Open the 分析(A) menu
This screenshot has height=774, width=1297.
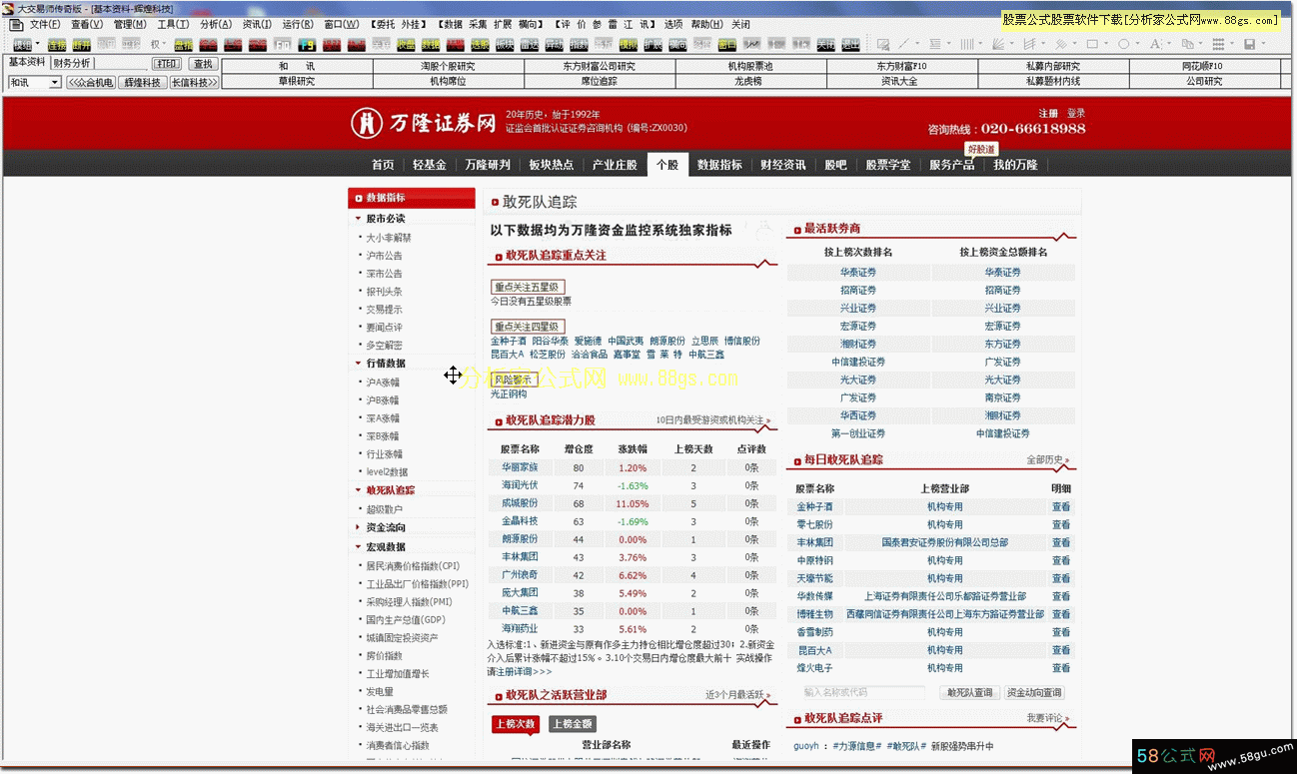216,24
